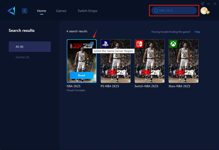
Task: Open the Twitch Drops tab
Action: (x=87, y=11)
